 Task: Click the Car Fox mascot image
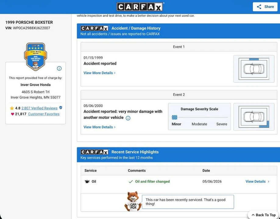pos(133,201)
